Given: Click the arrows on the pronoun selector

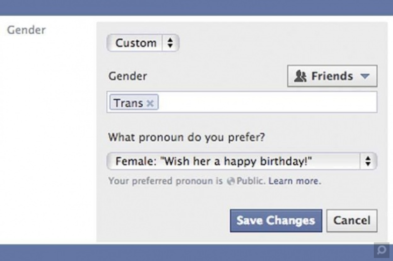Looking at the screenshot, I should [368, 162].
